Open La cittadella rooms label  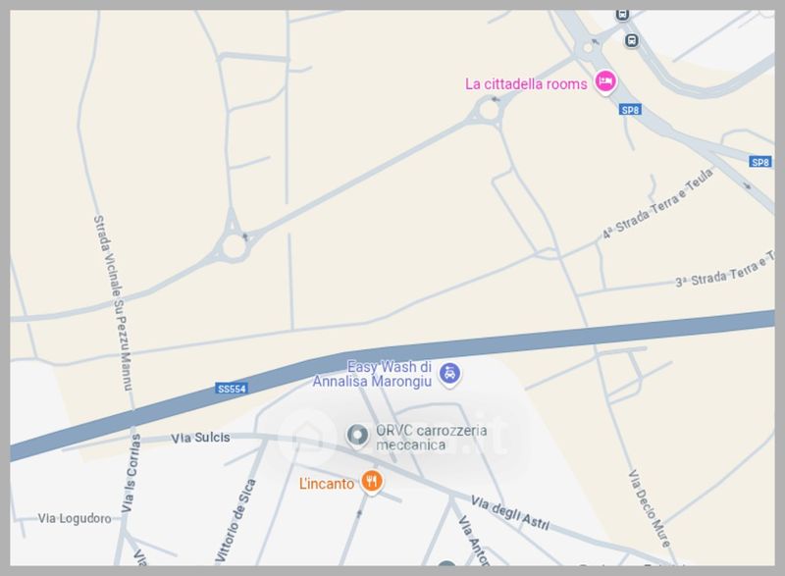pos(526,84)
